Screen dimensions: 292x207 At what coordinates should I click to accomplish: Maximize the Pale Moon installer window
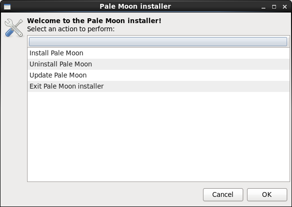point(274,7)
